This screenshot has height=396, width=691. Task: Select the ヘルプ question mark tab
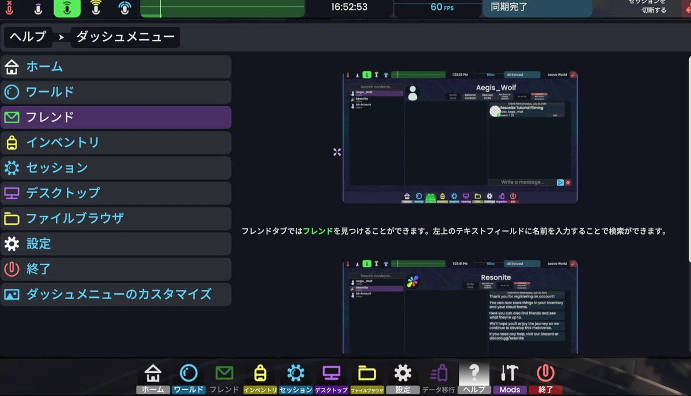(x=474, y=378)
